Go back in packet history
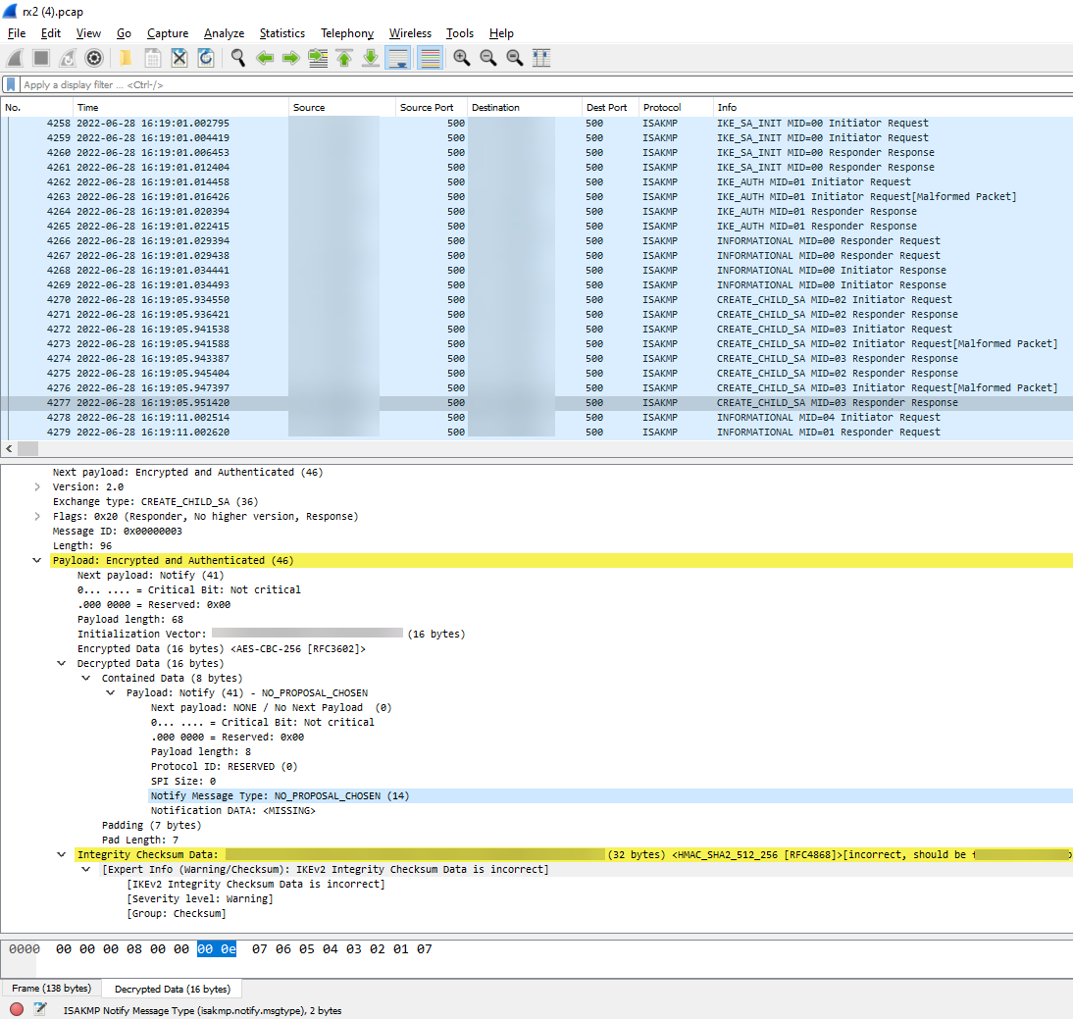 pos(265,58)
